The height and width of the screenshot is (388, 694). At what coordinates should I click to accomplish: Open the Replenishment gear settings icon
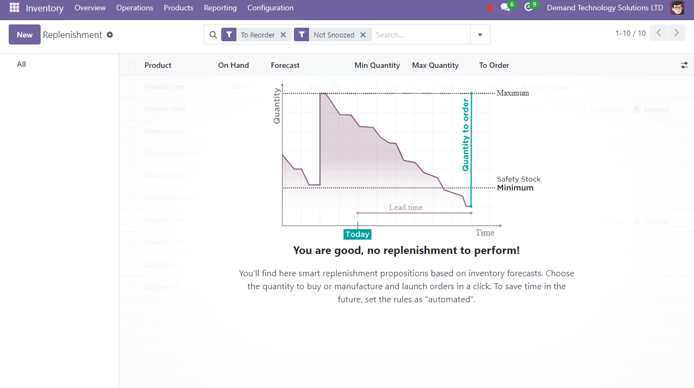[110, 35]
